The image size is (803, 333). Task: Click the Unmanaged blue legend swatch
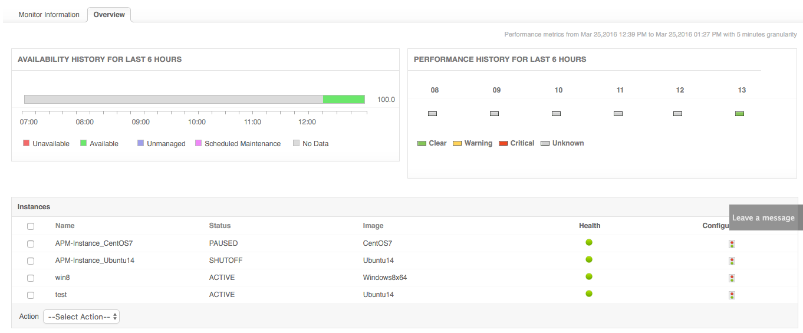(140, 143)
